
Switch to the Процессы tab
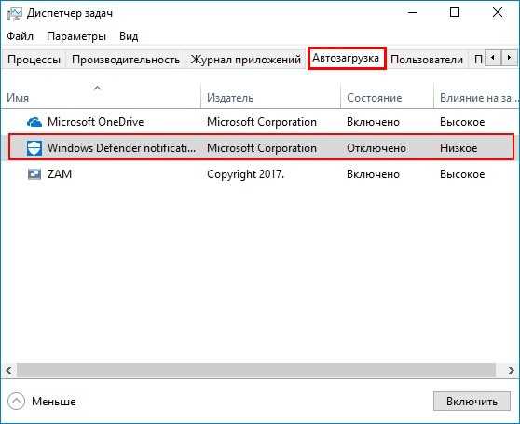point(34,60)
